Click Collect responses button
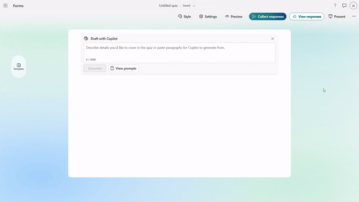The image size is (359, 202). (267, 17)
